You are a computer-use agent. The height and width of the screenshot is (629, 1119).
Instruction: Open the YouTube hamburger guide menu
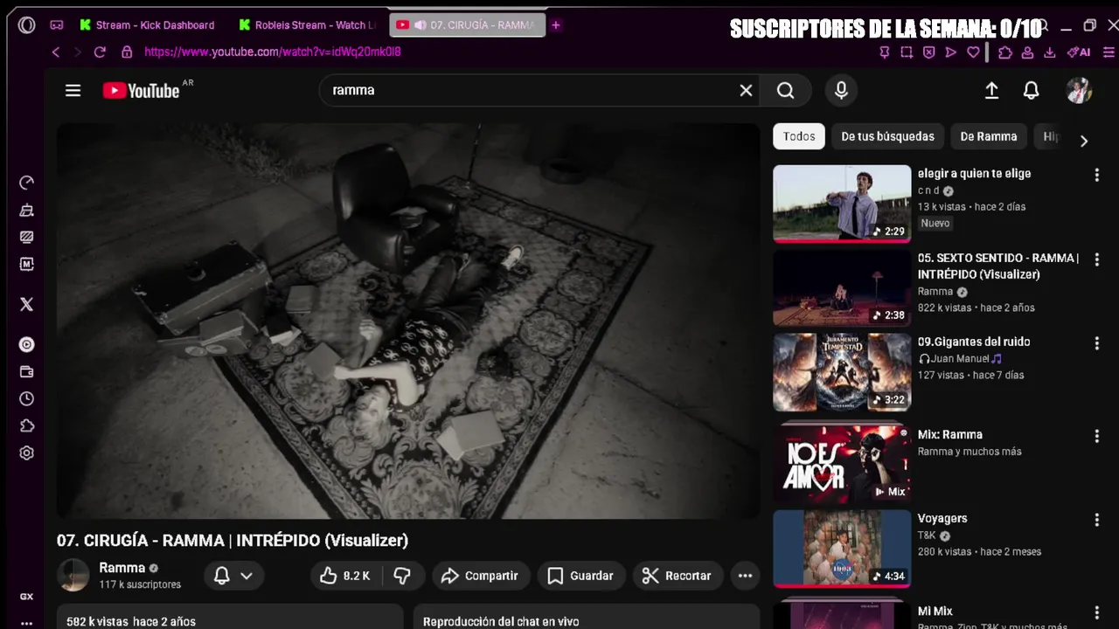tap(73, 90)
